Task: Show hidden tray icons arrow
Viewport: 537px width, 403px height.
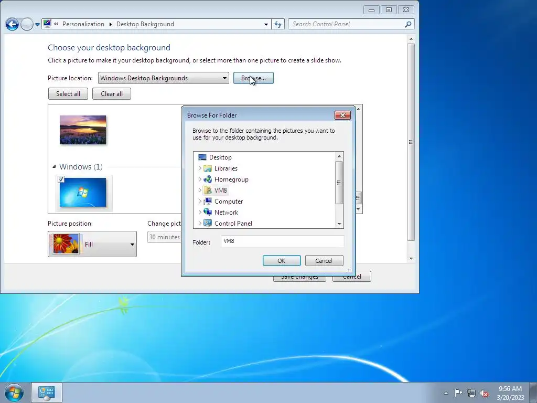Action: [x=446, y=393]
